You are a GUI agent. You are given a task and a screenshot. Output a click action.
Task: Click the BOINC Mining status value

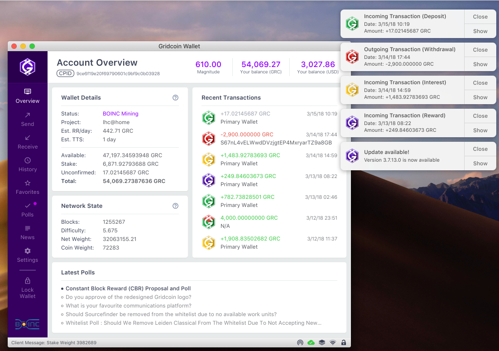(x=120, y=114)
